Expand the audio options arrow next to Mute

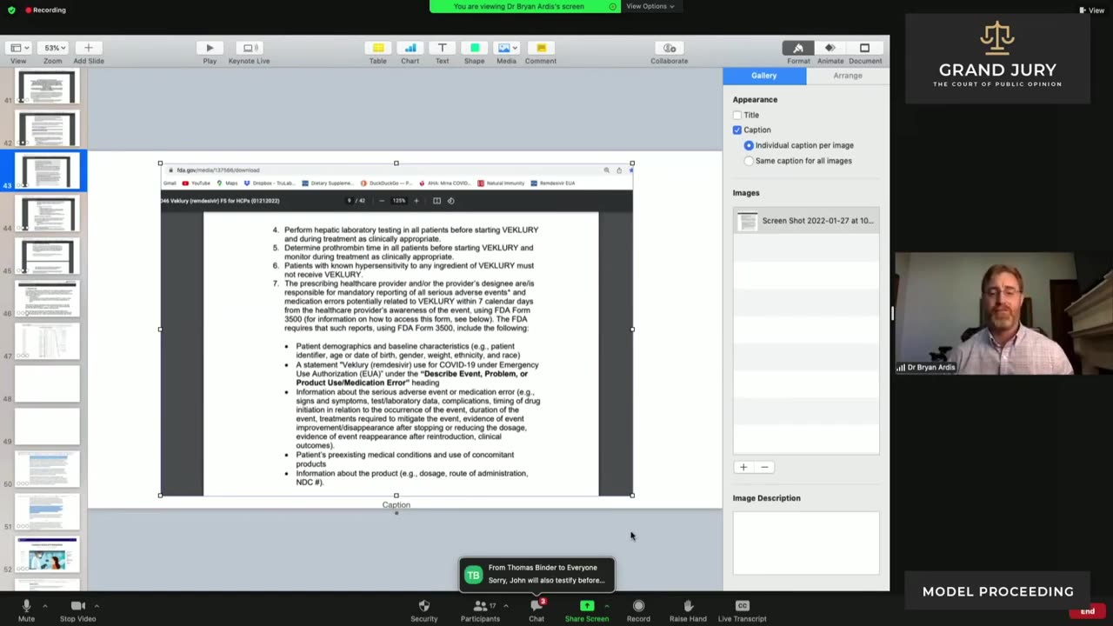click(44, 605)
